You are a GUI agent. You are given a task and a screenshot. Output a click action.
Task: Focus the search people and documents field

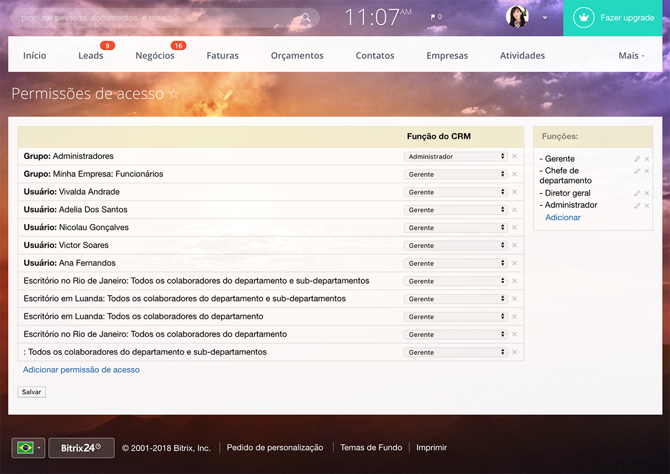(156, 18)
